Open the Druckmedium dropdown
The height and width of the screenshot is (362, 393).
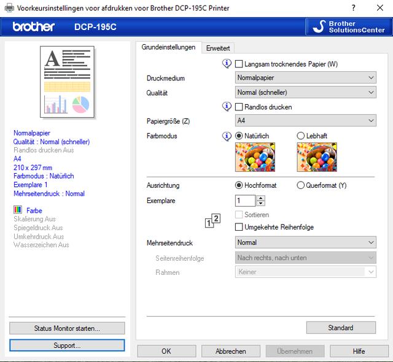(x=306, y=78)
